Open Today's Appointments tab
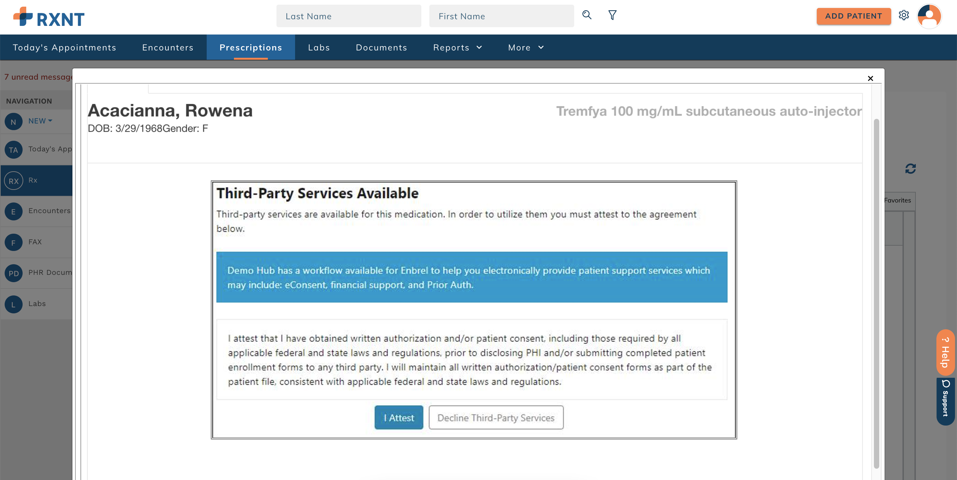This screenshot has width=957, height=480. click(x=65, y=47)
